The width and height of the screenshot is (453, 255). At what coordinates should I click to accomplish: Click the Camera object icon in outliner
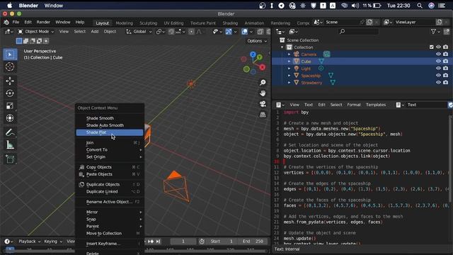pos(297,54)
